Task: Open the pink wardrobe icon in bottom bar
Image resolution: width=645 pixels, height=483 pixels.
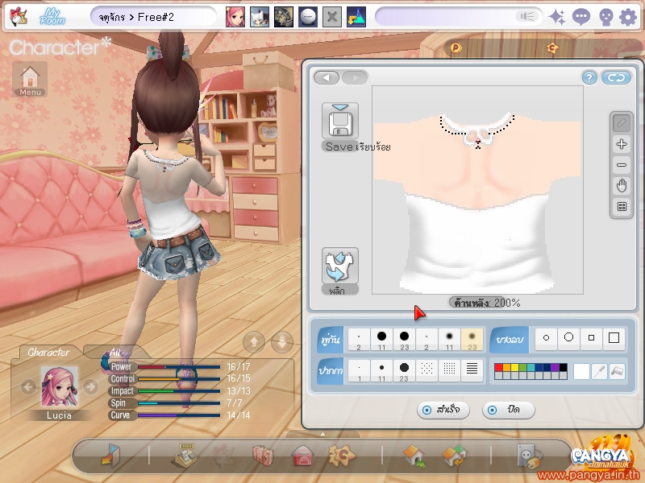Action: [x=263, y=456]
